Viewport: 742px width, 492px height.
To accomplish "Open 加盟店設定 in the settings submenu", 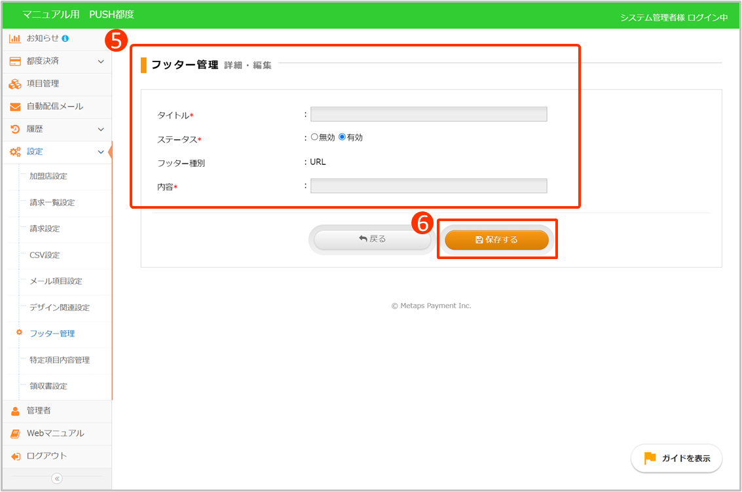I will coord(48,176).
